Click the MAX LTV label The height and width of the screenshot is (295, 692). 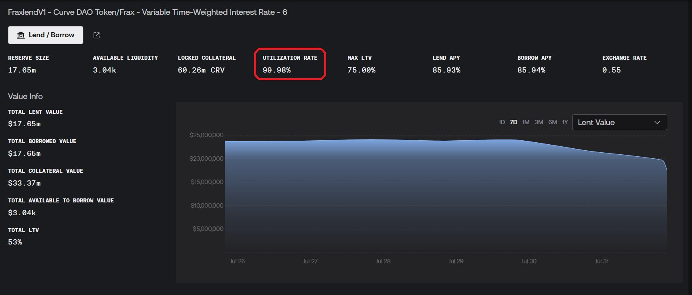click(359, 58)
